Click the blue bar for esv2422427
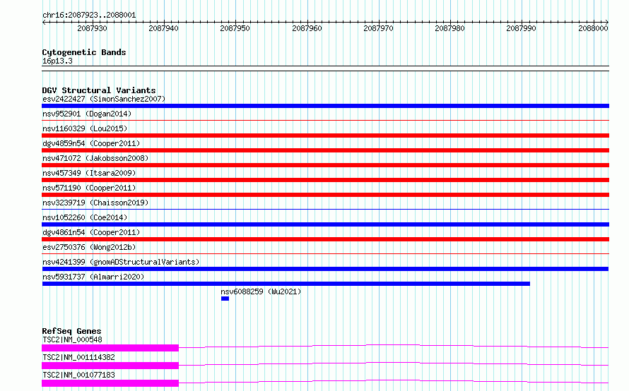This screenshot has height=391, width=629. click(325, 106)
